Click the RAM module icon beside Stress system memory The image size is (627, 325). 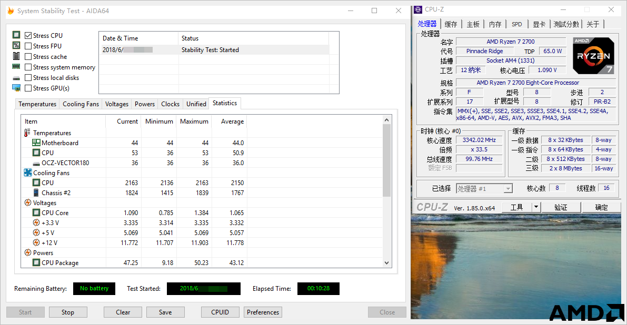16,66
